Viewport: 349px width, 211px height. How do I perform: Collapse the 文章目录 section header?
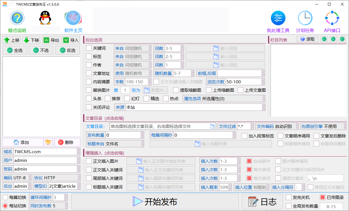(105, 118)
